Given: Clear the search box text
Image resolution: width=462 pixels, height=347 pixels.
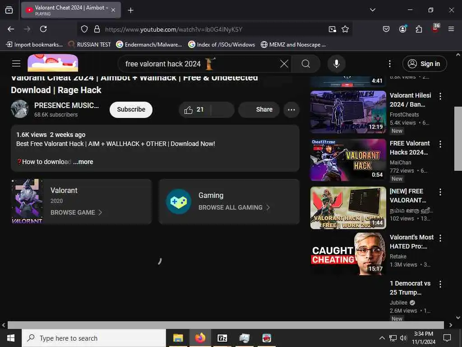Looking at the screenshot, I should pyautogui.click(x=284, y=64).
